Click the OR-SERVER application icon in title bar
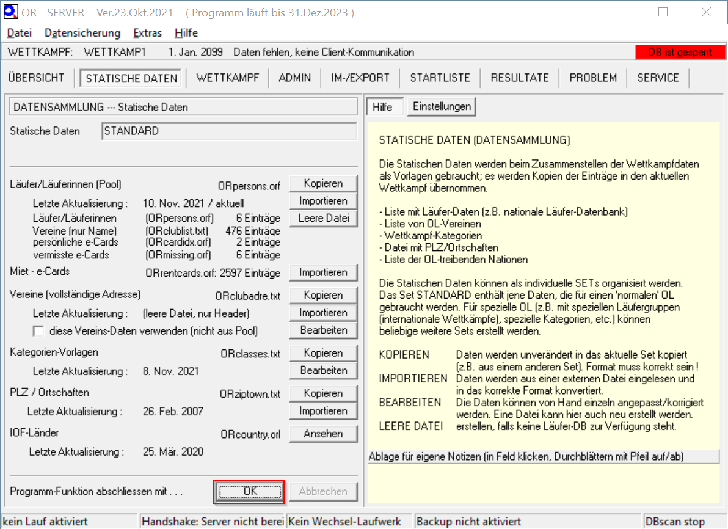Viewport: 728px width, 529px height. pyautogui.click(x=11, y=12)
